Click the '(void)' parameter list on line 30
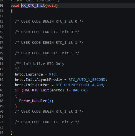Screen dimensions: 135x136 (51, 6)
